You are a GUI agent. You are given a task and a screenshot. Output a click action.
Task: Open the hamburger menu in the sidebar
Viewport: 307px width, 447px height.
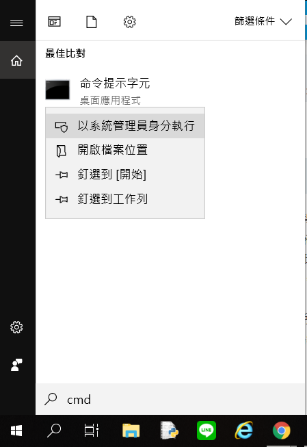click(16, 23)
